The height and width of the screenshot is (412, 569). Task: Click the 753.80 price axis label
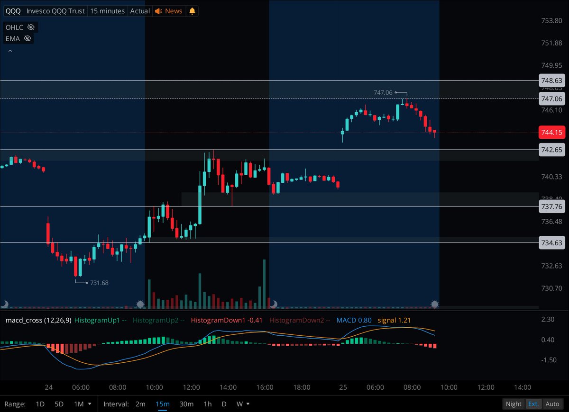(x=551, y=21)
